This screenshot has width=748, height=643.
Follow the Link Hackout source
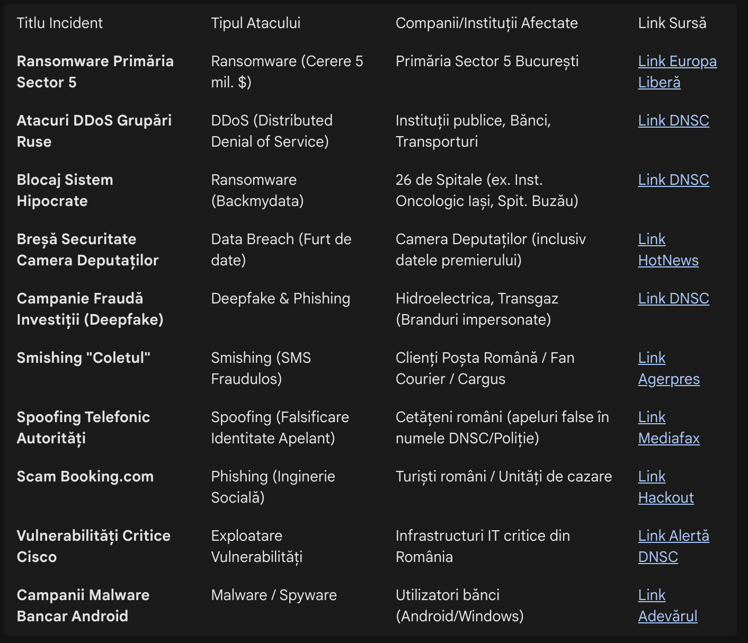click(x=665, y=497)
